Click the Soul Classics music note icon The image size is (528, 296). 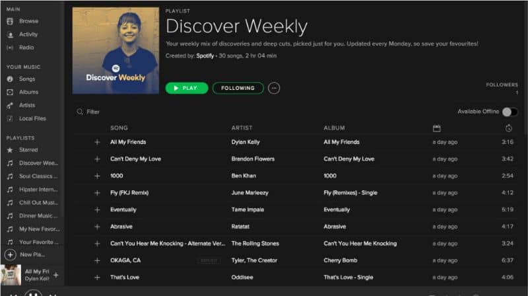coord(10,176)
